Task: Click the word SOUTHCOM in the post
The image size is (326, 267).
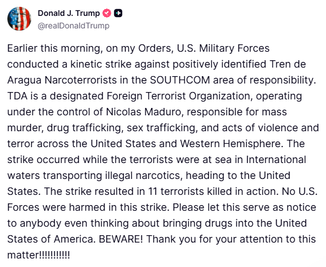Action: click(x=180, y=80)
